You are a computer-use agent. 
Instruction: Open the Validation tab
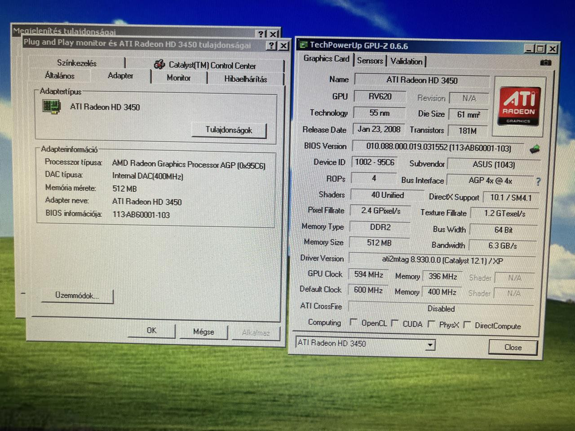pyautogui.click(x=407, y=62)
